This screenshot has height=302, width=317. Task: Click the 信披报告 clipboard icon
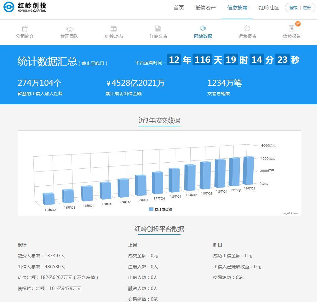[x=291, y=28]
